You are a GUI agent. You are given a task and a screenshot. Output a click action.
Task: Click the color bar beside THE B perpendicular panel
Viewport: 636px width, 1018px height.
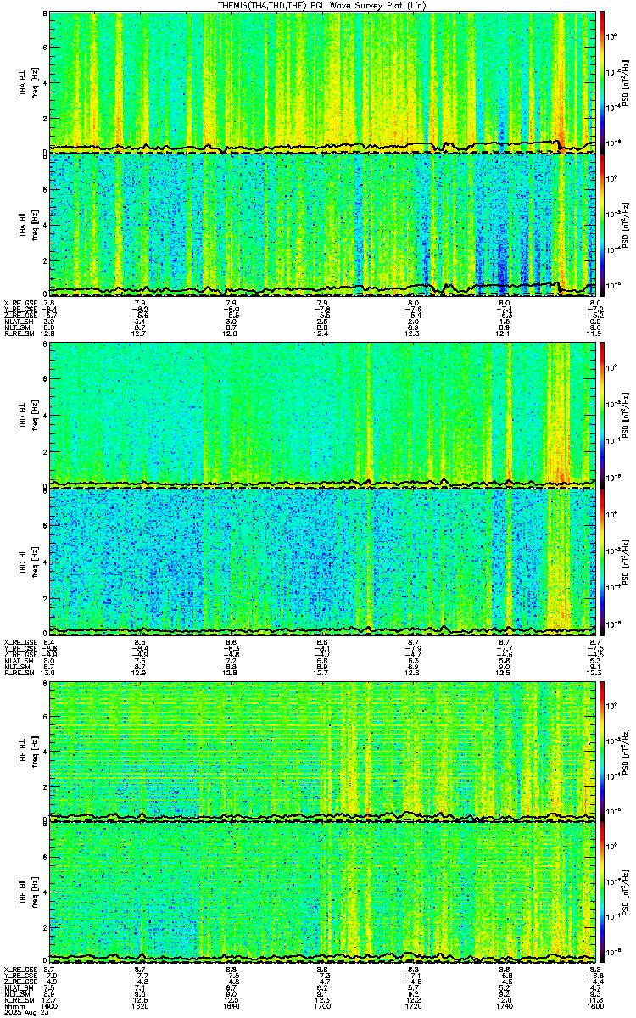point(603,751)
